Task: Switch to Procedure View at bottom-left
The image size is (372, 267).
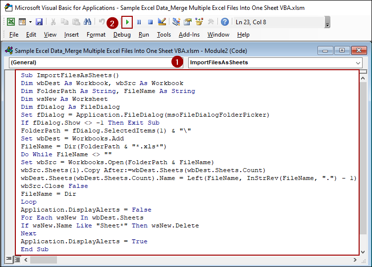Action: [9, 259]
